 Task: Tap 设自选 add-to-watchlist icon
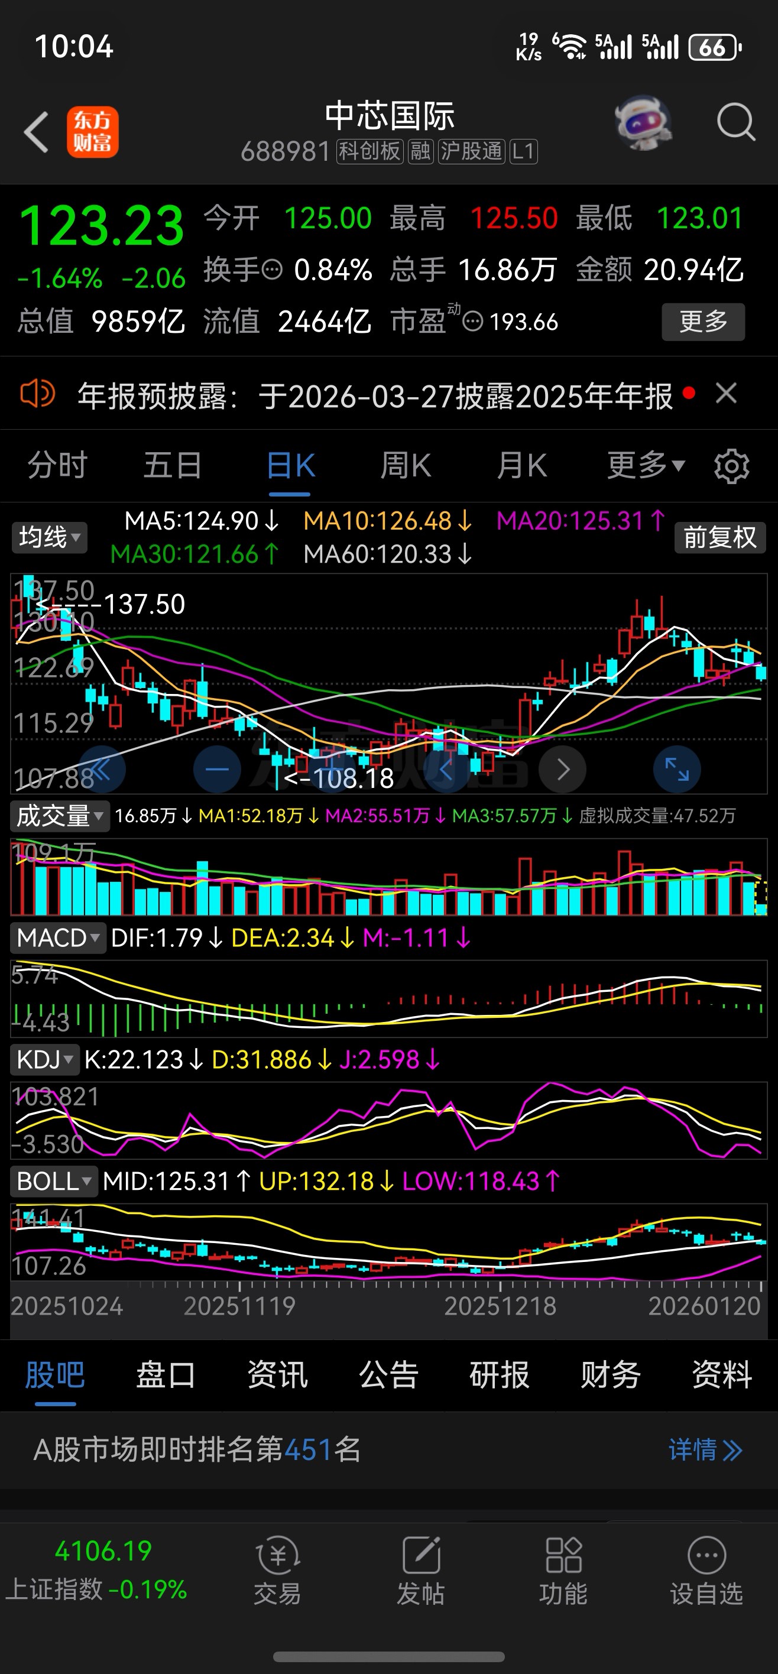706,1571
